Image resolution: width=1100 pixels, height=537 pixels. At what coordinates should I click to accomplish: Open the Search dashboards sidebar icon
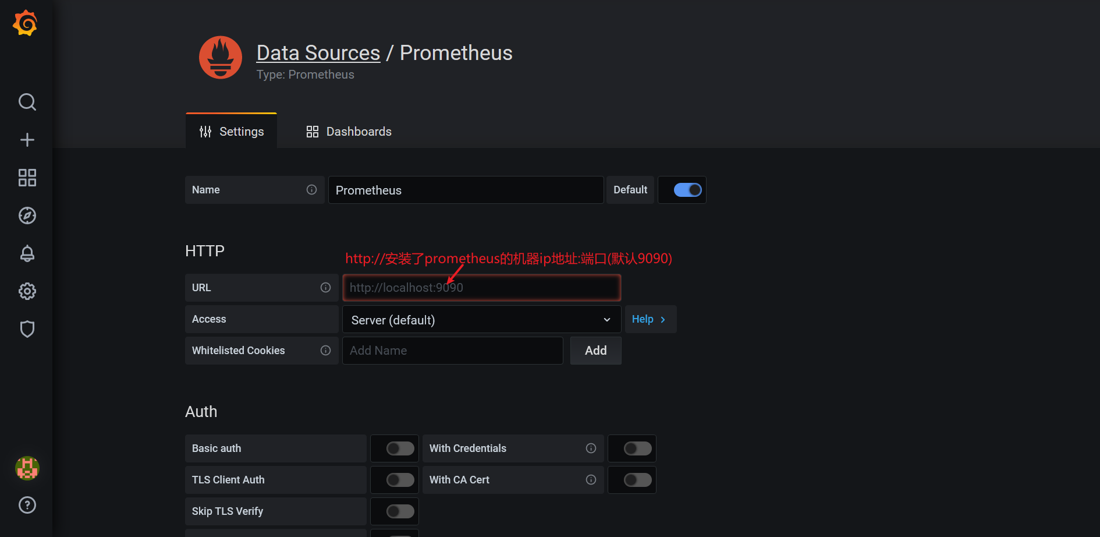point(27,102)
